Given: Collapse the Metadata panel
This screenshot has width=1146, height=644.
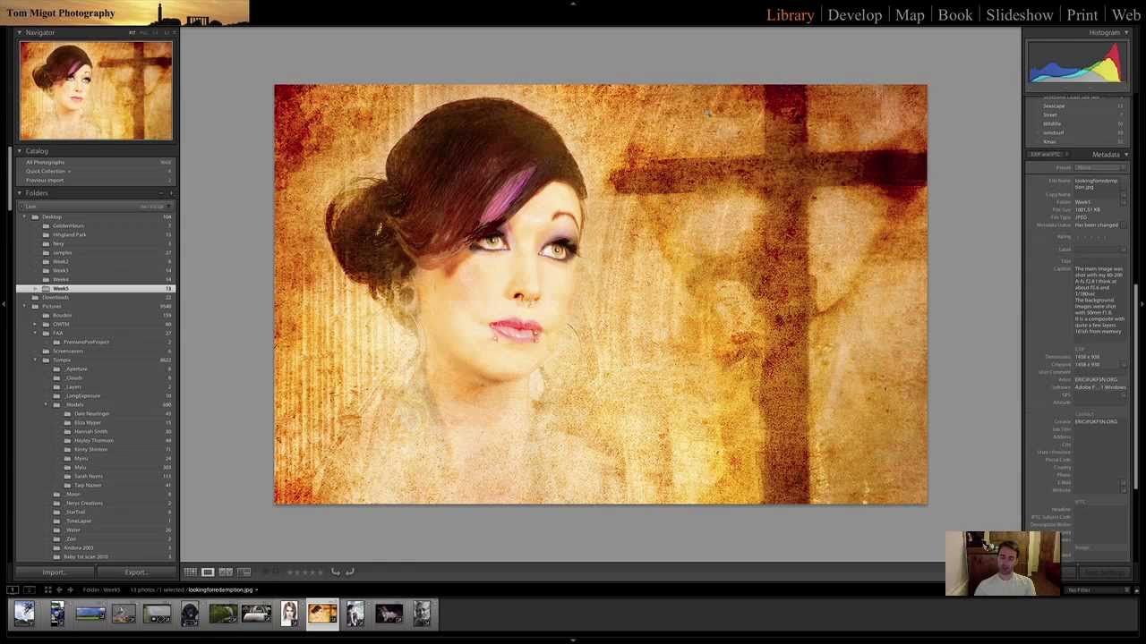Looking at the screenshot, I should point(1126,155).
